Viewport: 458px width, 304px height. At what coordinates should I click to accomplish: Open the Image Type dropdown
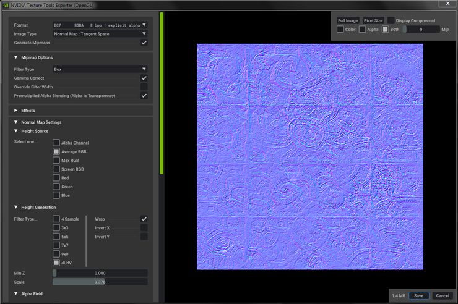[100, 34]
